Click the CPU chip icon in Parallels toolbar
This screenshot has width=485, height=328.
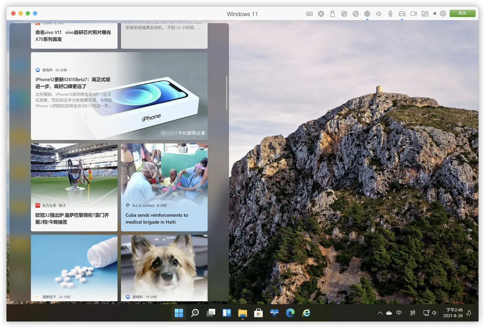pos(321,14)
